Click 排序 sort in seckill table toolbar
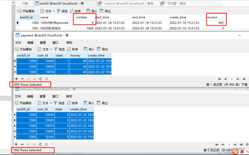This screenshot has height=155, width=249. pos(75,11)
